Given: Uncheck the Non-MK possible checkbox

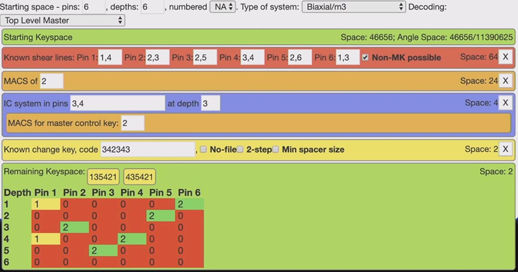Looking at the screenshot, I should (365, 57).
